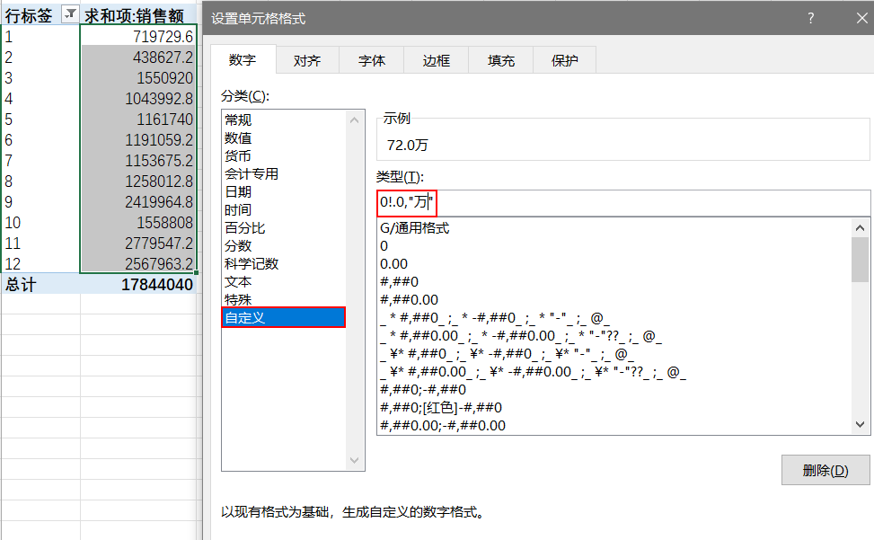
Task: Select 百分比 category
Action: coord(284,228)
